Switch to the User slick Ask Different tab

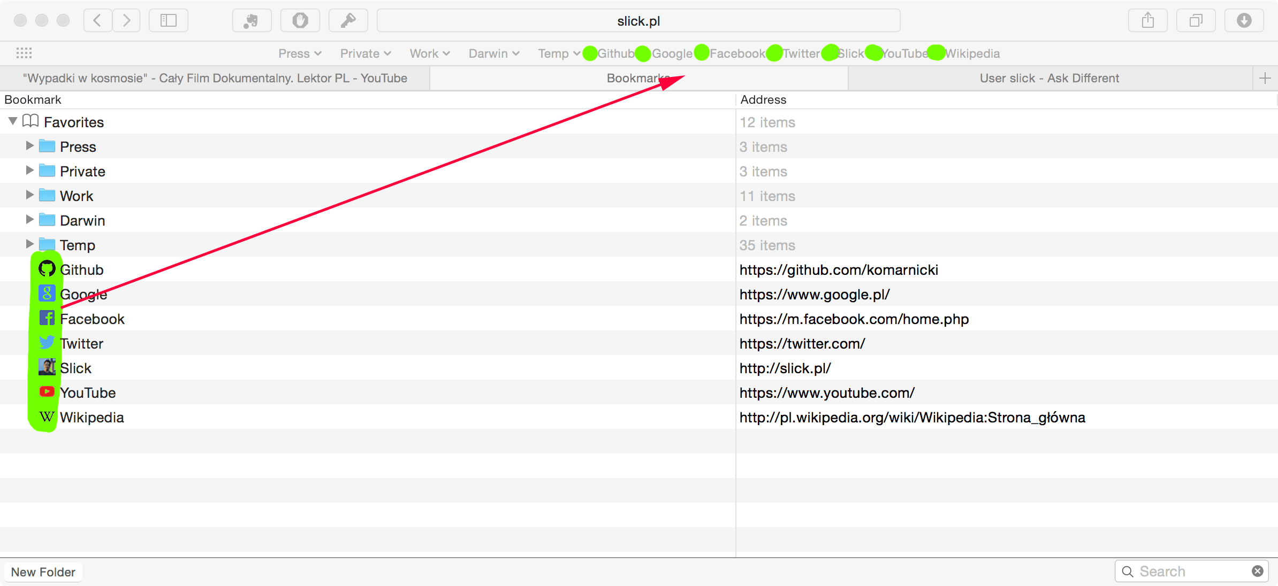coord(1049,78)
